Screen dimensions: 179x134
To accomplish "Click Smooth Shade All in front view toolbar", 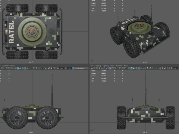I will tap(18, 68).
